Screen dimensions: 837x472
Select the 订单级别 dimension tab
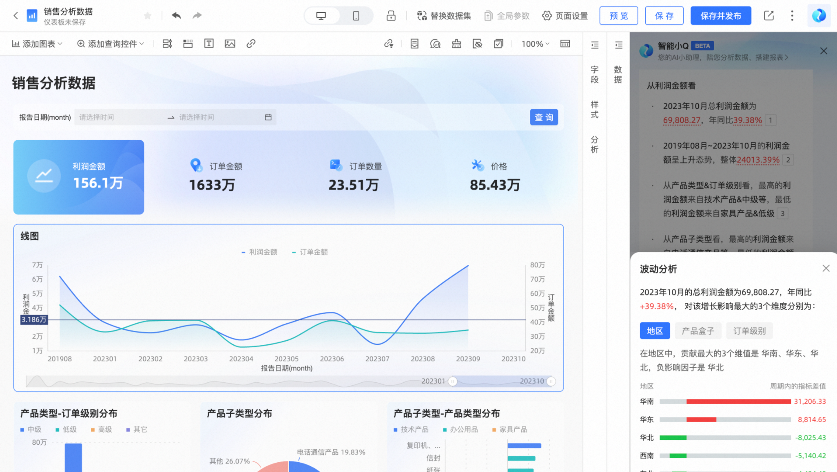tap(749, 331)
